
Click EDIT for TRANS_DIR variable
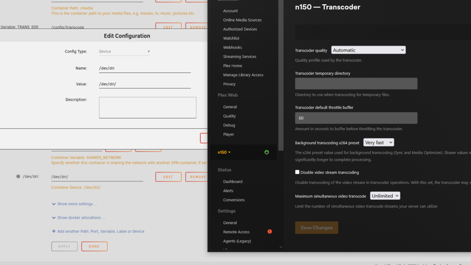pos(168,26)
